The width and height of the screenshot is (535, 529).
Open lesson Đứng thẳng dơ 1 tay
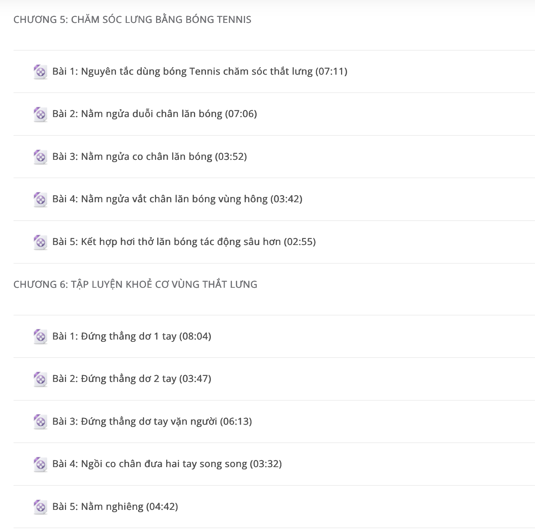point(132,336)
